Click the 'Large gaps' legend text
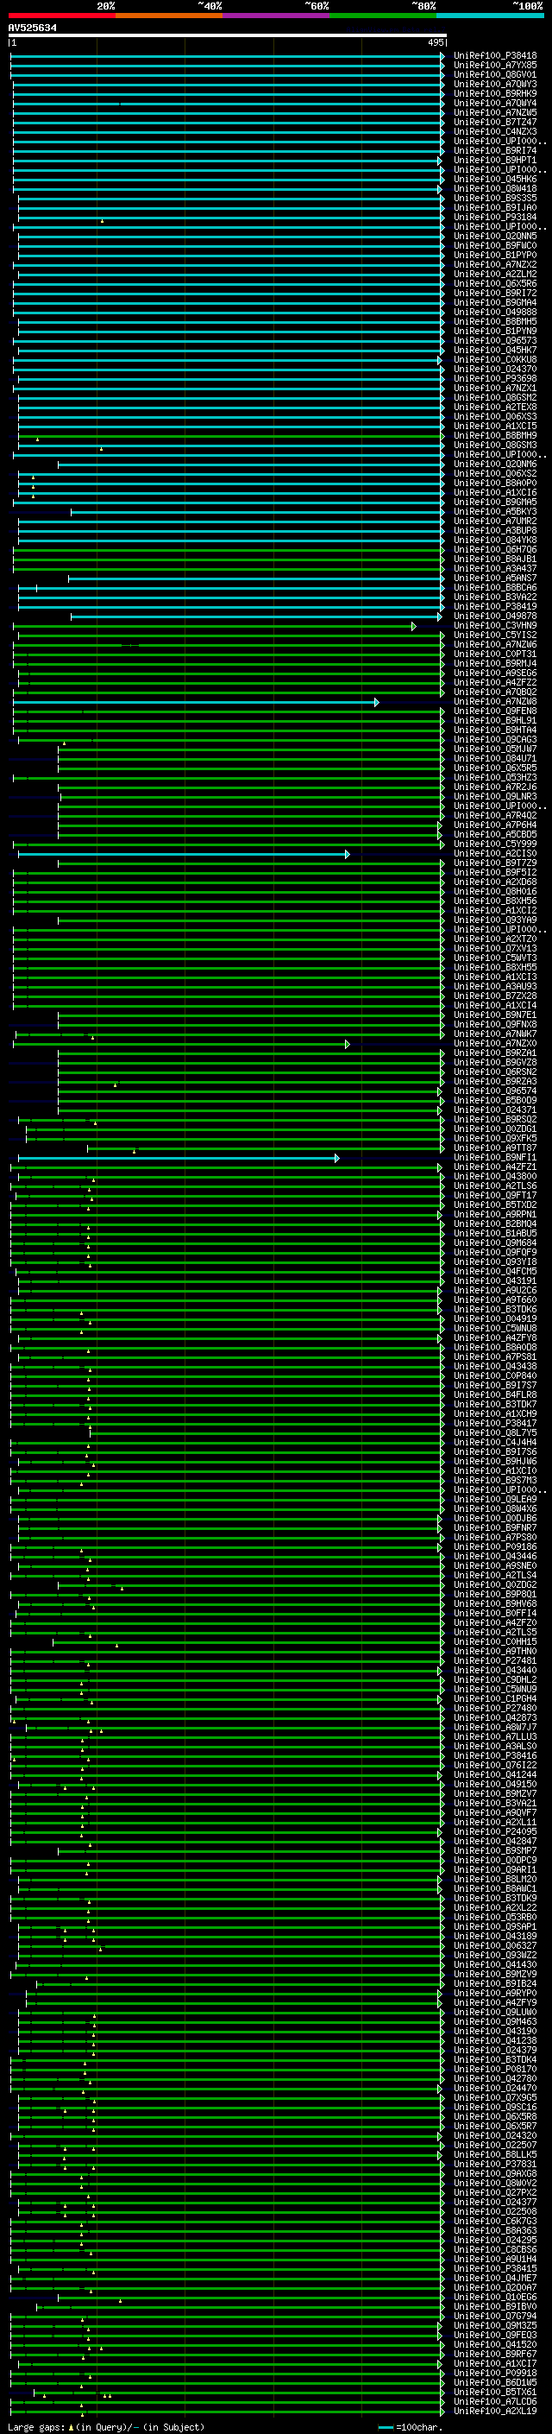The image size is (552, 2434). 36,2426
